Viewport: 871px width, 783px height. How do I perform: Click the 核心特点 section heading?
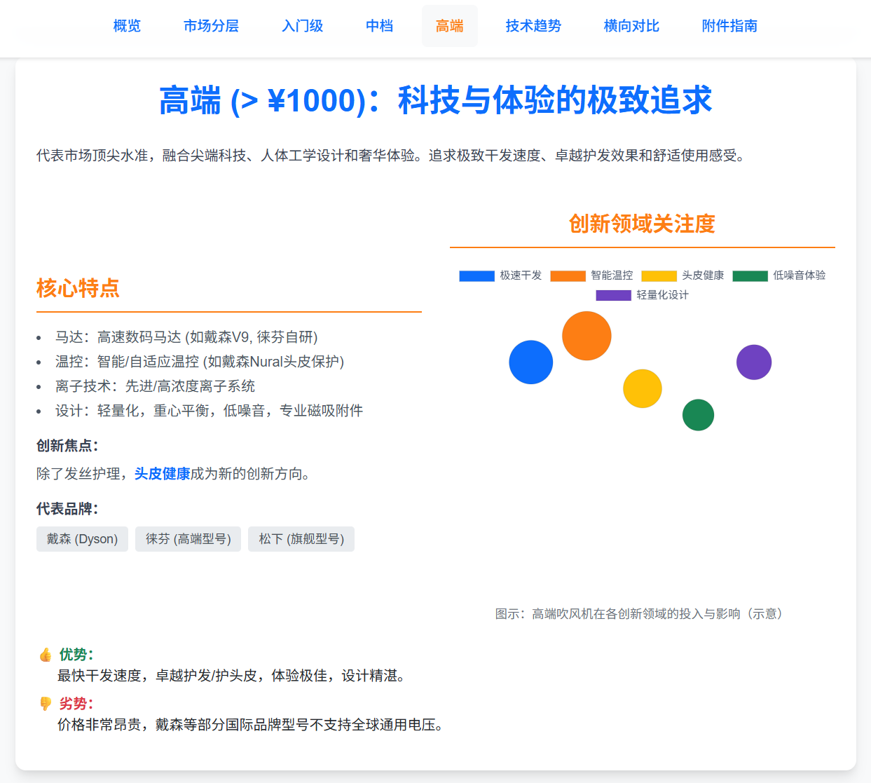click(x=78, y=288)
